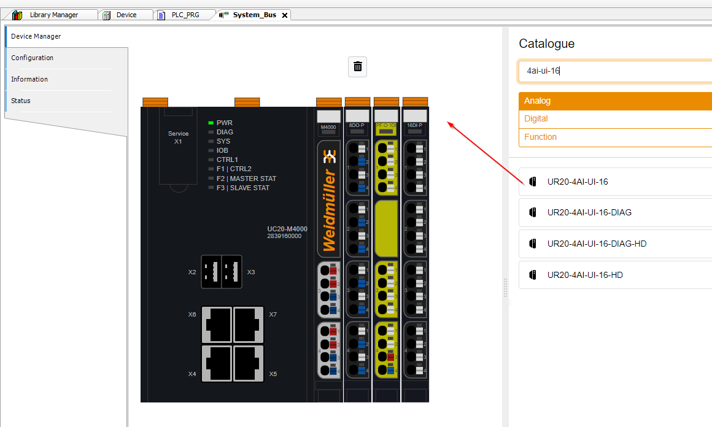Click module icon beside UR20-4AI-UI-16-DIAG
The height and width of the screenshot is (427, 712).
pos(533,212)
